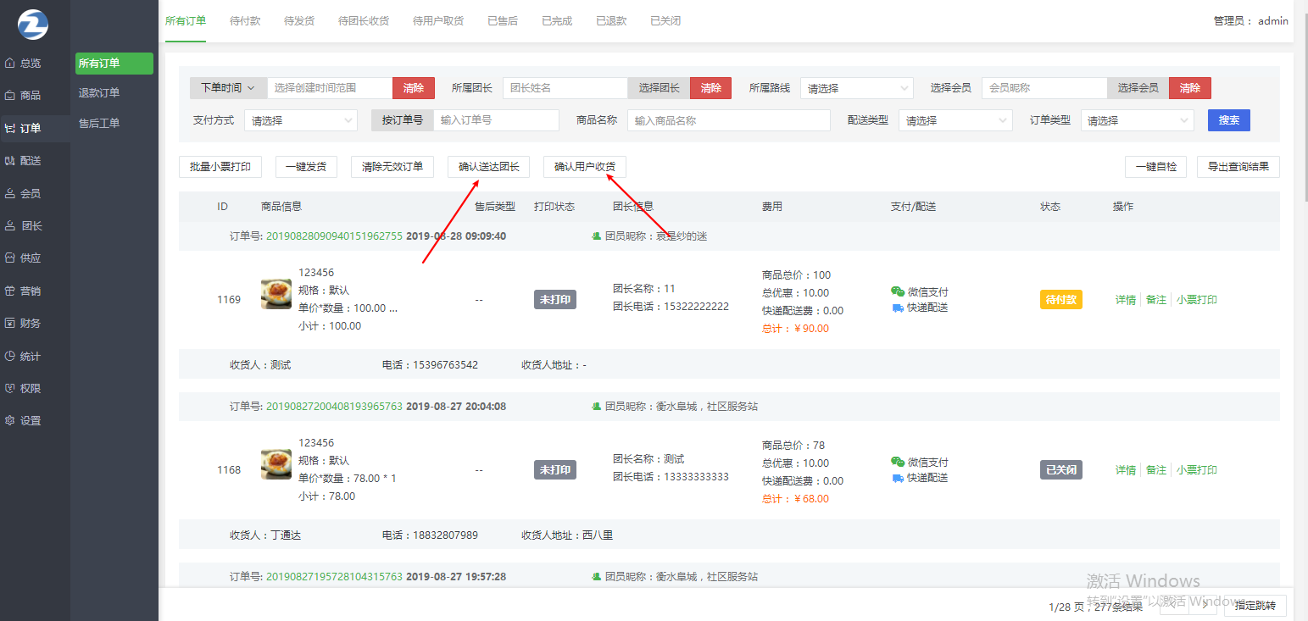This screenshot has width=1308, height=621.
Task: Switch to the 待发货 tab
Action: (299, 21)
